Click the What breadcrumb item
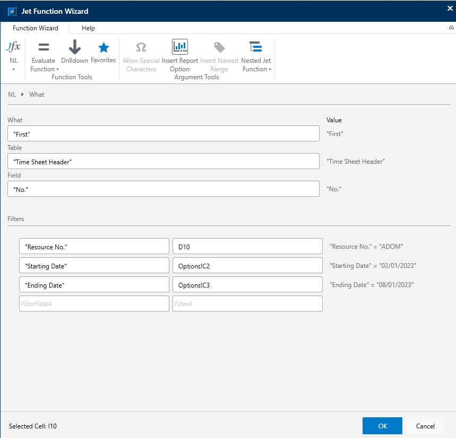456x438 pixels. pos(37,95)
